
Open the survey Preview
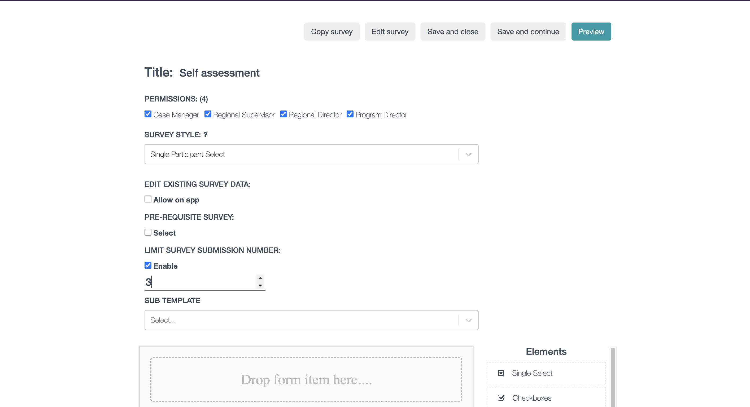591,32
